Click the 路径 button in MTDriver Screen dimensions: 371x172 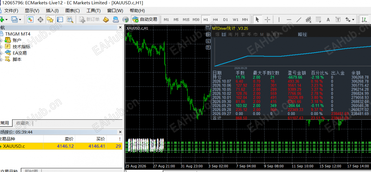pyautogui.click(x=302, y=34)
